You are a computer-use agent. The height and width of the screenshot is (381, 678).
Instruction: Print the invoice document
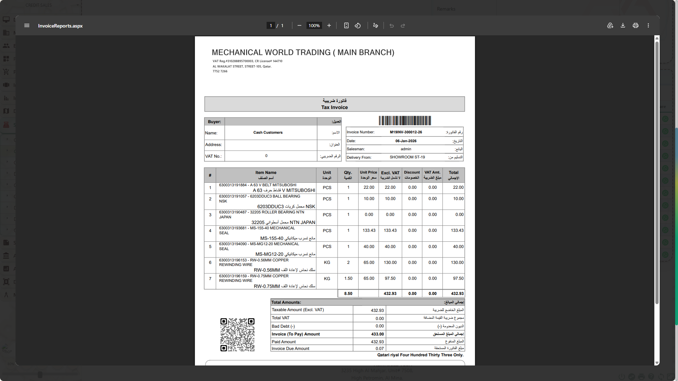636,25
